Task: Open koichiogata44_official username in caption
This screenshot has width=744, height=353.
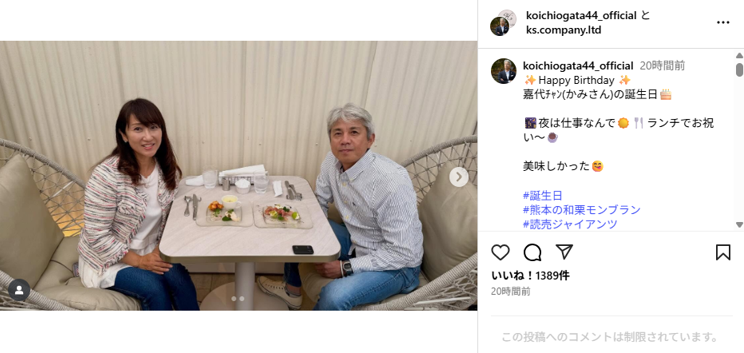Action: (x=578, y=65)
